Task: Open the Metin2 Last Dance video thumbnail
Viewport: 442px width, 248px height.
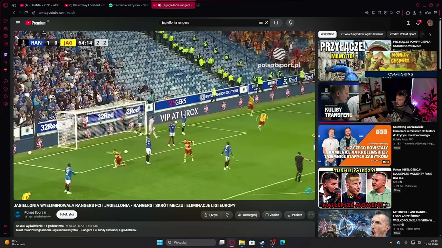Action: (x=355, y=224)
